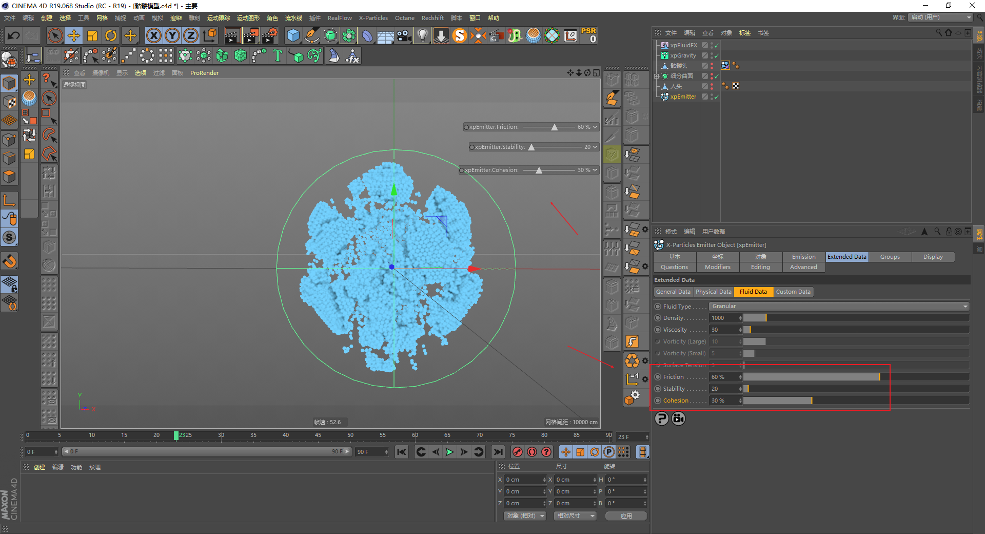The height and width of the screenshot is (534, 985).
Task: Open search in the Object Manager
Action: (x=939, y=32)
